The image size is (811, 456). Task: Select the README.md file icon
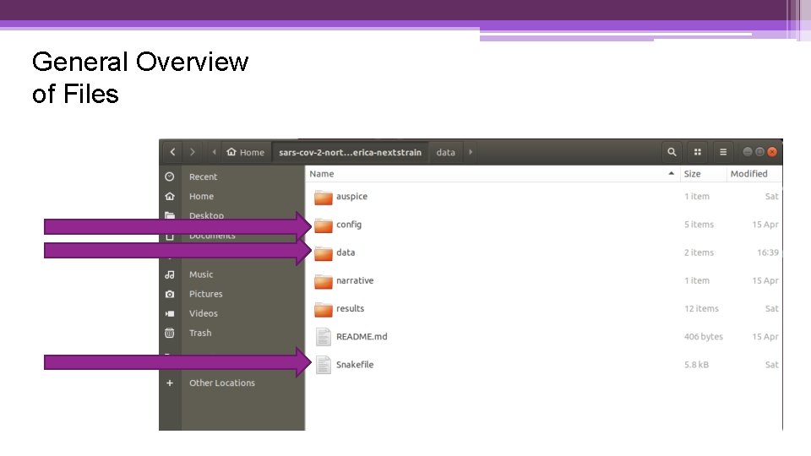tap(324, 337)
